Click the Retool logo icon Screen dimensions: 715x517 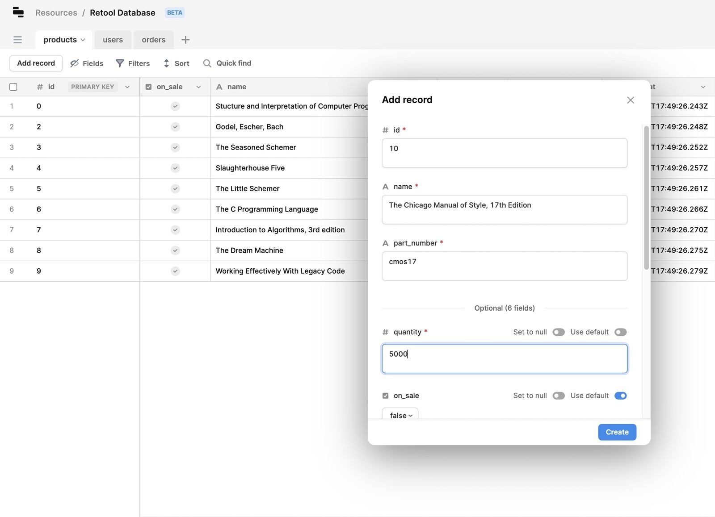point(18,13)
